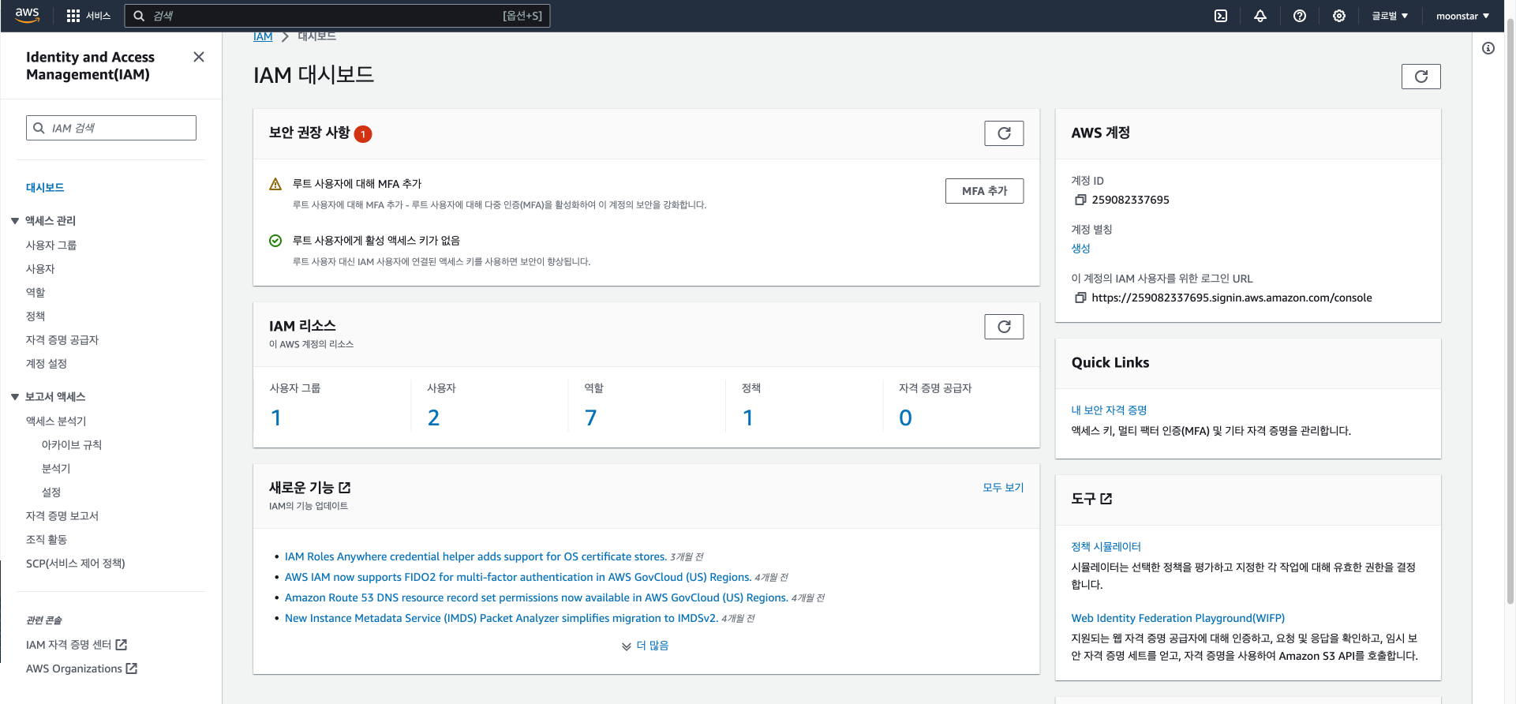The height and width of the screenshot is (704, 1516).
Task: Focus the top AWS search field
Action: (337, 16)
